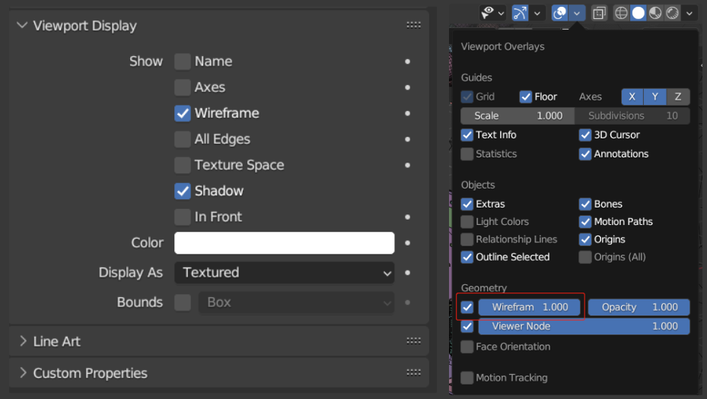This screenshot has width=707, height=399.
Task: Open the Display As dropdown
Action: 284,273
